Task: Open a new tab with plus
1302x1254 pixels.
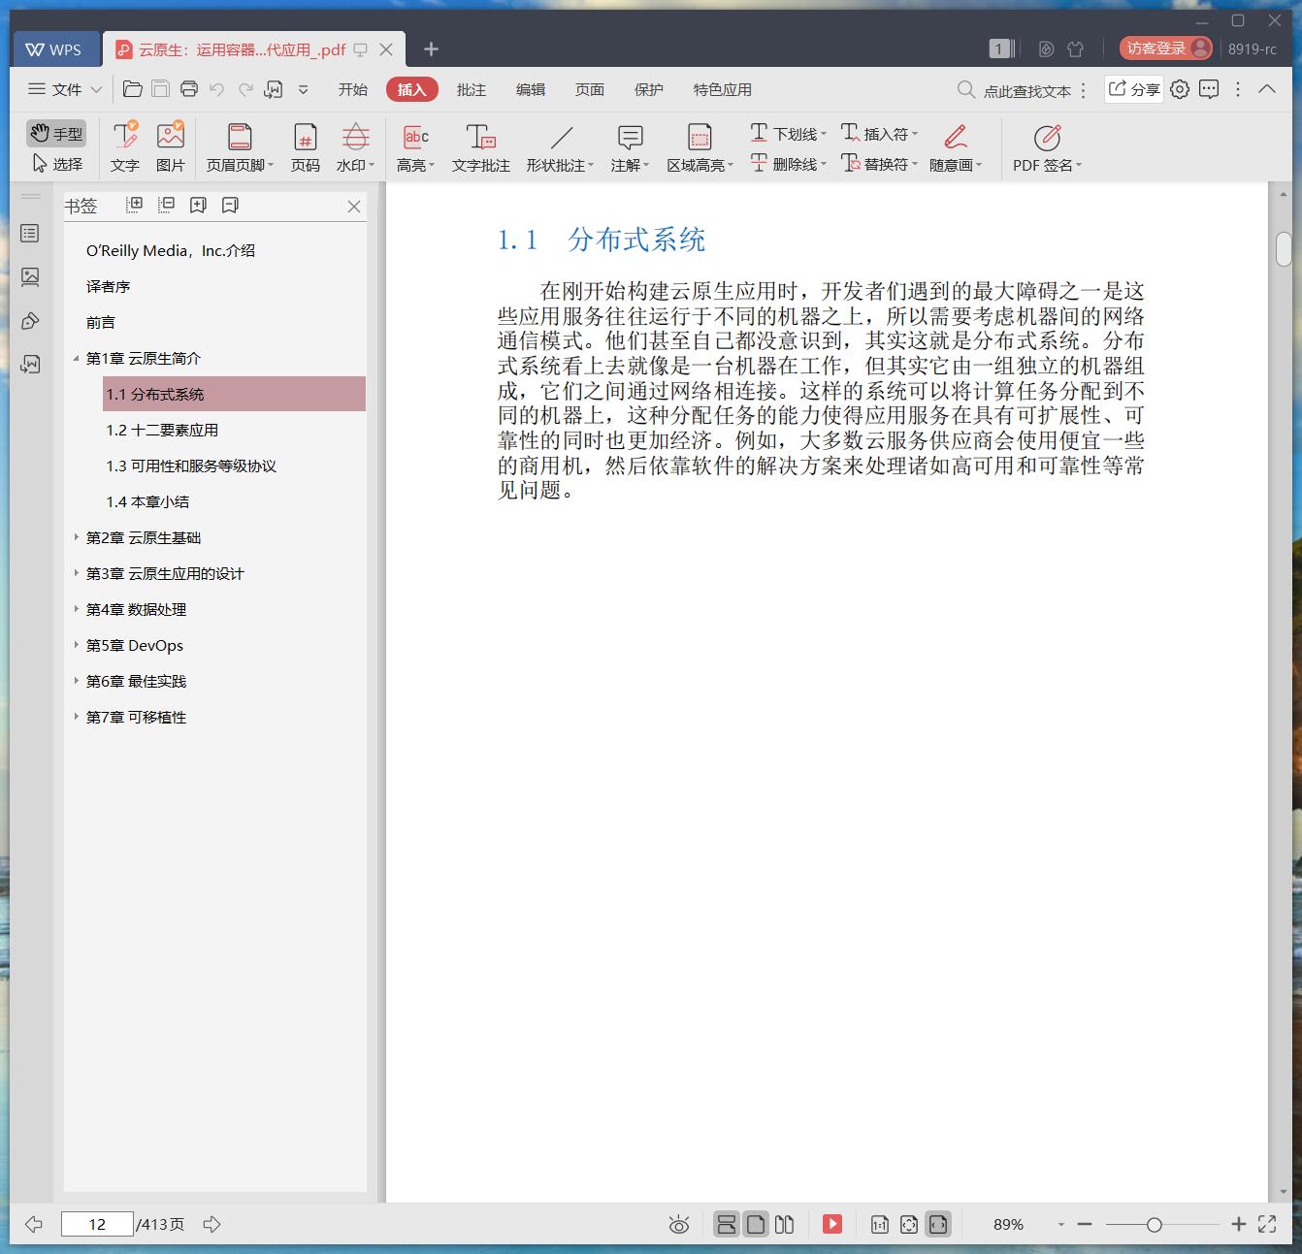Action: coord(432,48)
